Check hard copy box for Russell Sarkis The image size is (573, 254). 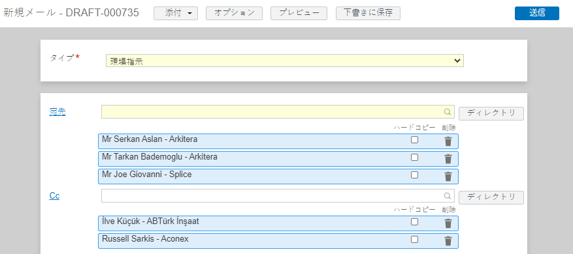coord(414,240)
